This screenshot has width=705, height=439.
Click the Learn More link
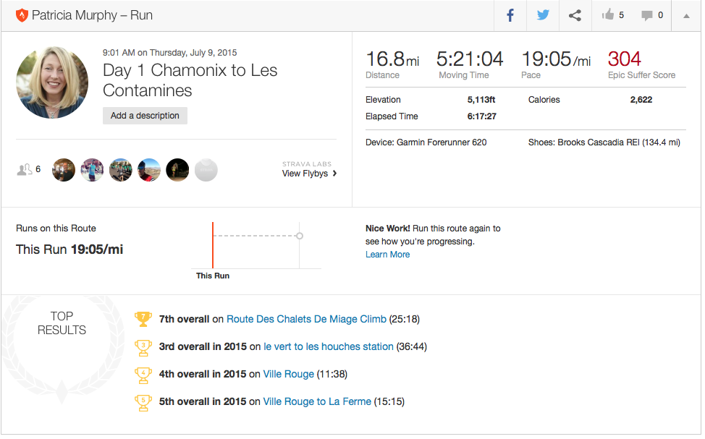[387, 255]
